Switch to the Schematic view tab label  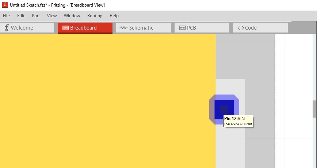(141, 28)
